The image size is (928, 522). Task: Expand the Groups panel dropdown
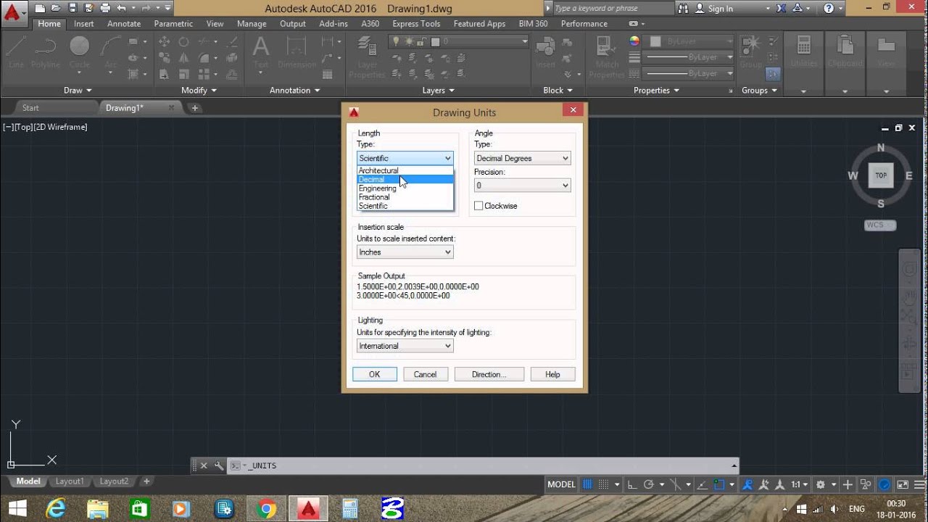[x=759, y=91]
